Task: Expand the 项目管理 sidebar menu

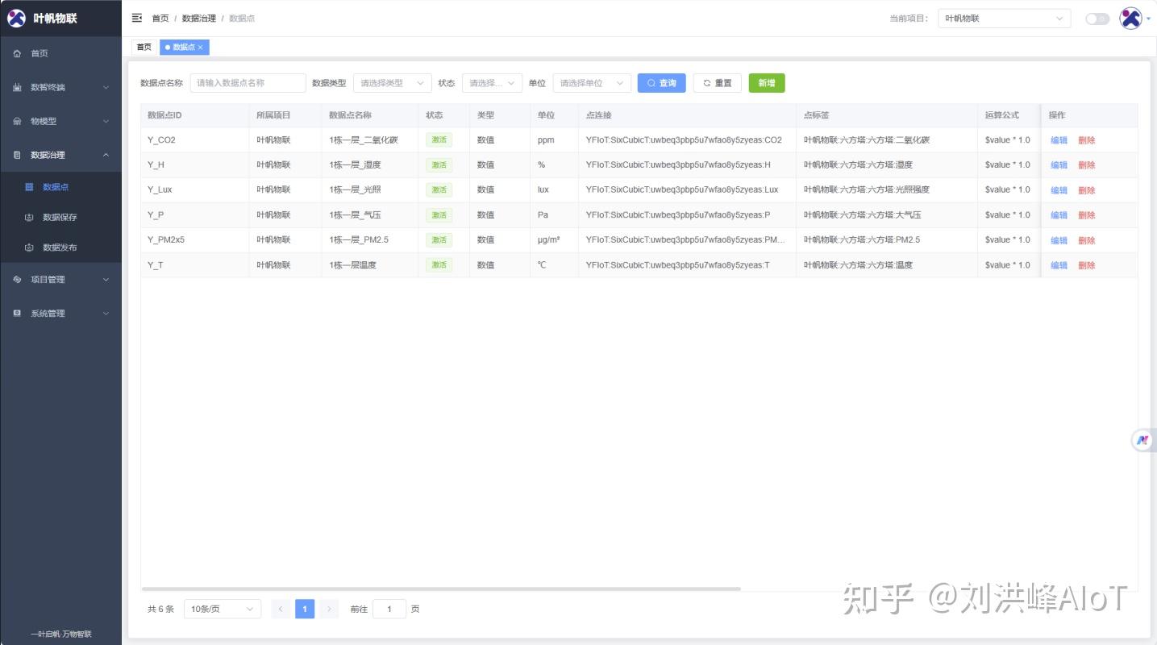Action: [x=60, y=279]
